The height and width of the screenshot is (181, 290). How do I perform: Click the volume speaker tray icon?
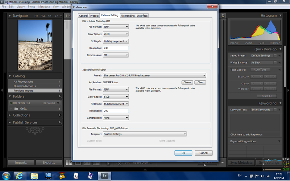[262, 176]
